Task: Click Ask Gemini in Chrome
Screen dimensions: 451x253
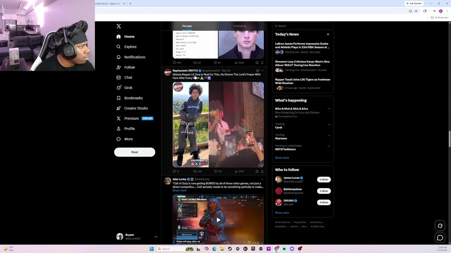Action: coord(414,4)
